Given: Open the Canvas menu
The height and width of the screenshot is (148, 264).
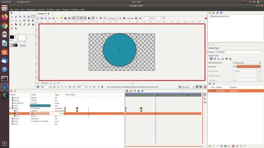Looking at the screenshot, I should tap(41, 9).
